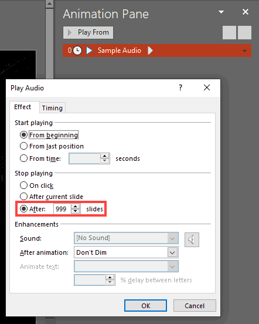This screenshot has width=259, height=324.
Task: Click the white timeline marker after Sample Audio
Action: pyautogui.click(x=150, y=50)
